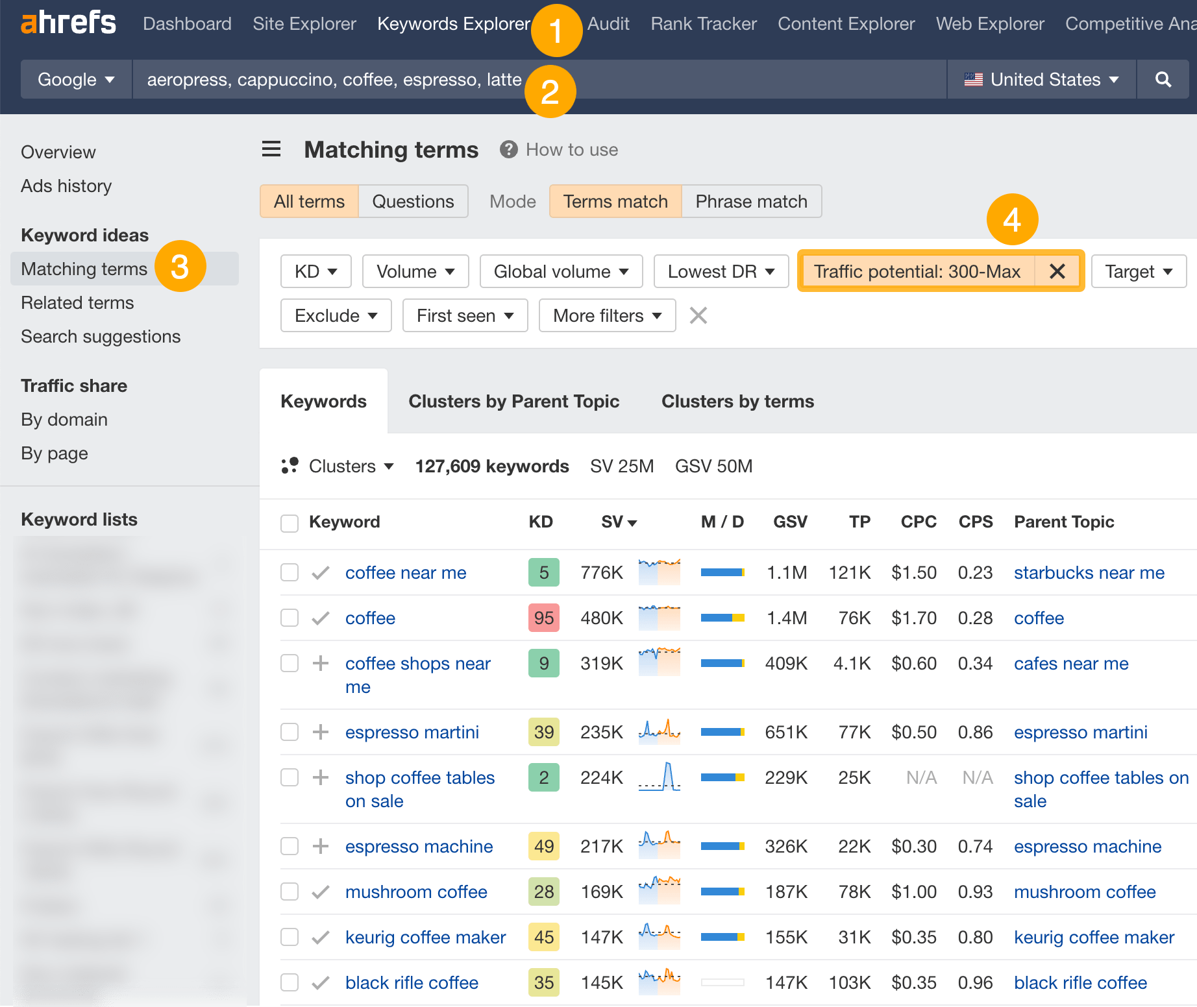The width and height of the screenshot is (1197, 1007).
Task: Select Related terms in the sidebar
Action: 77,302
